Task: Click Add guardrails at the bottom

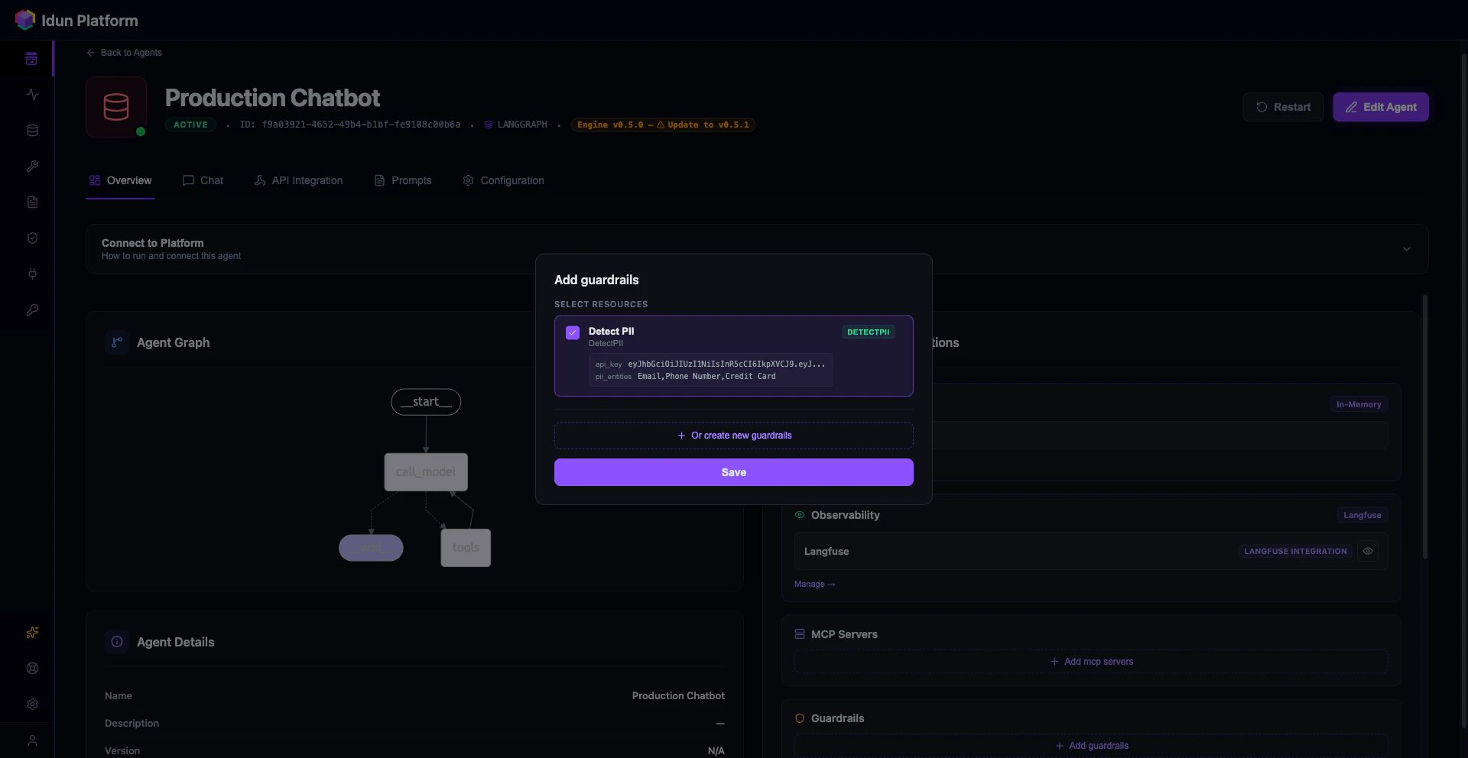Action: [1092, 746]
